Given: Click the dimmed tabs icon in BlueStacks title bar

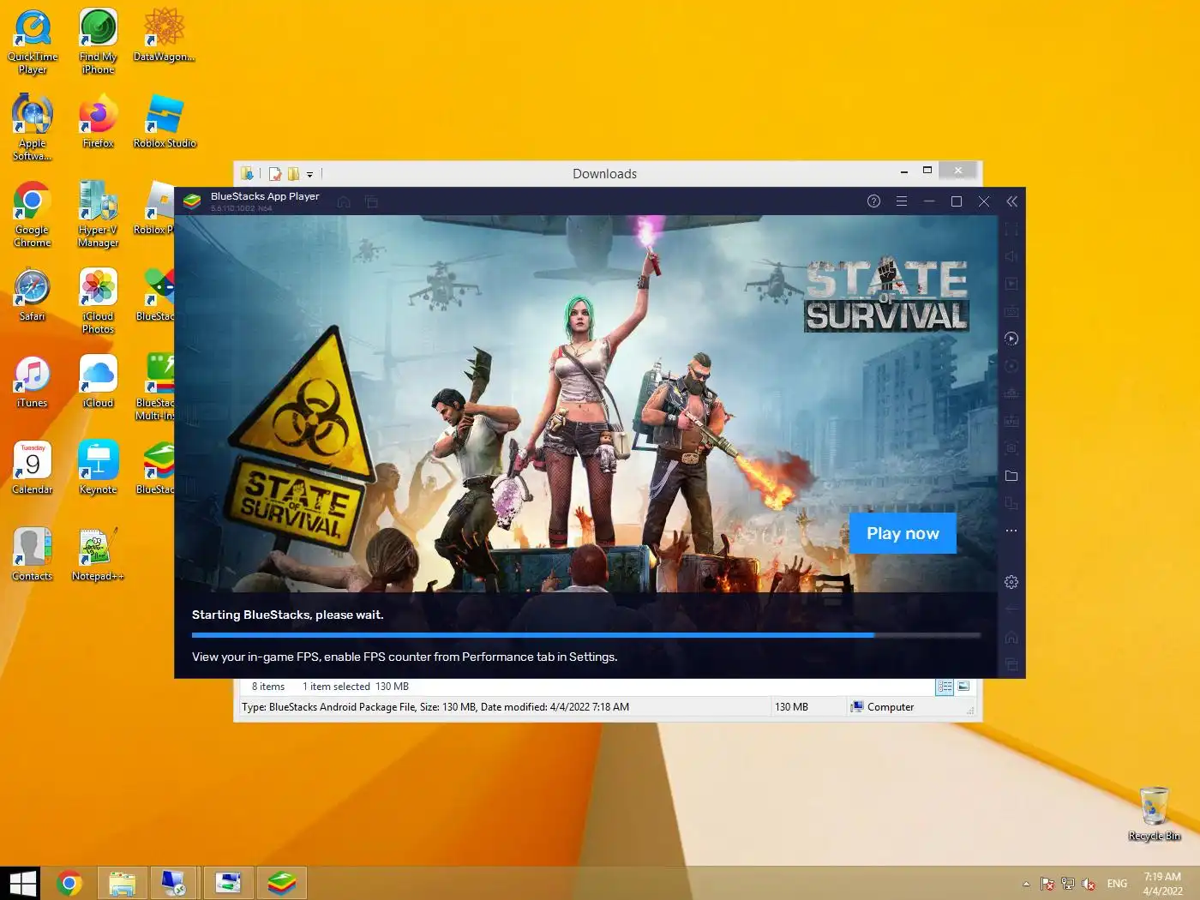Looking at the screenshot, I should [x=371, y=202].
